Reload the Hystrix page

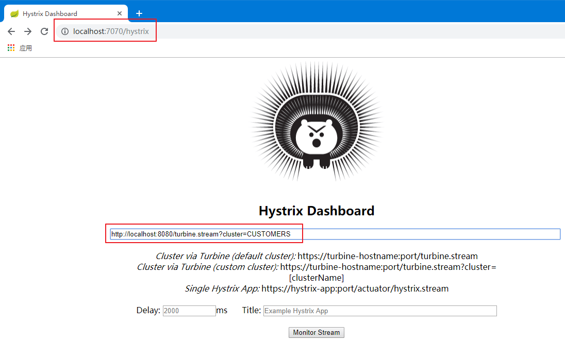pos(44,31)
